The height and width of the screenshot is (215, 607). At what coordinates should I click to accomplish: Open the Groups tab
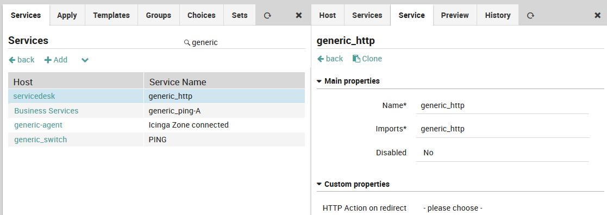coord(158,15)
